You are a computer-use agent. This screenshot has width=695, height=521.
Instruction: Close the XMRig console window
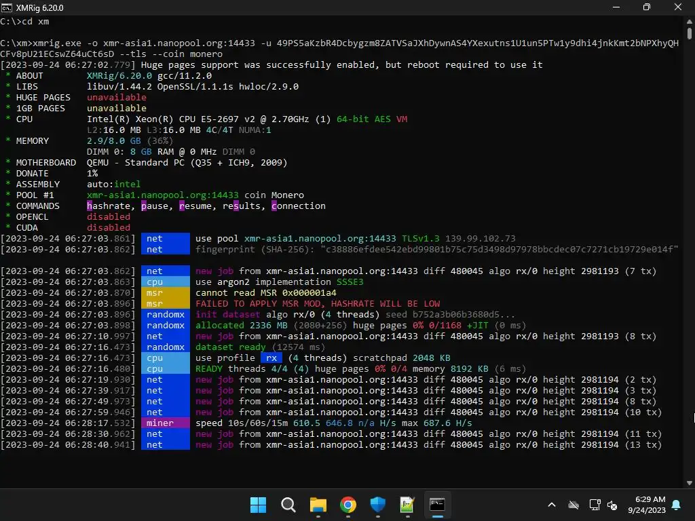[678, 7]
